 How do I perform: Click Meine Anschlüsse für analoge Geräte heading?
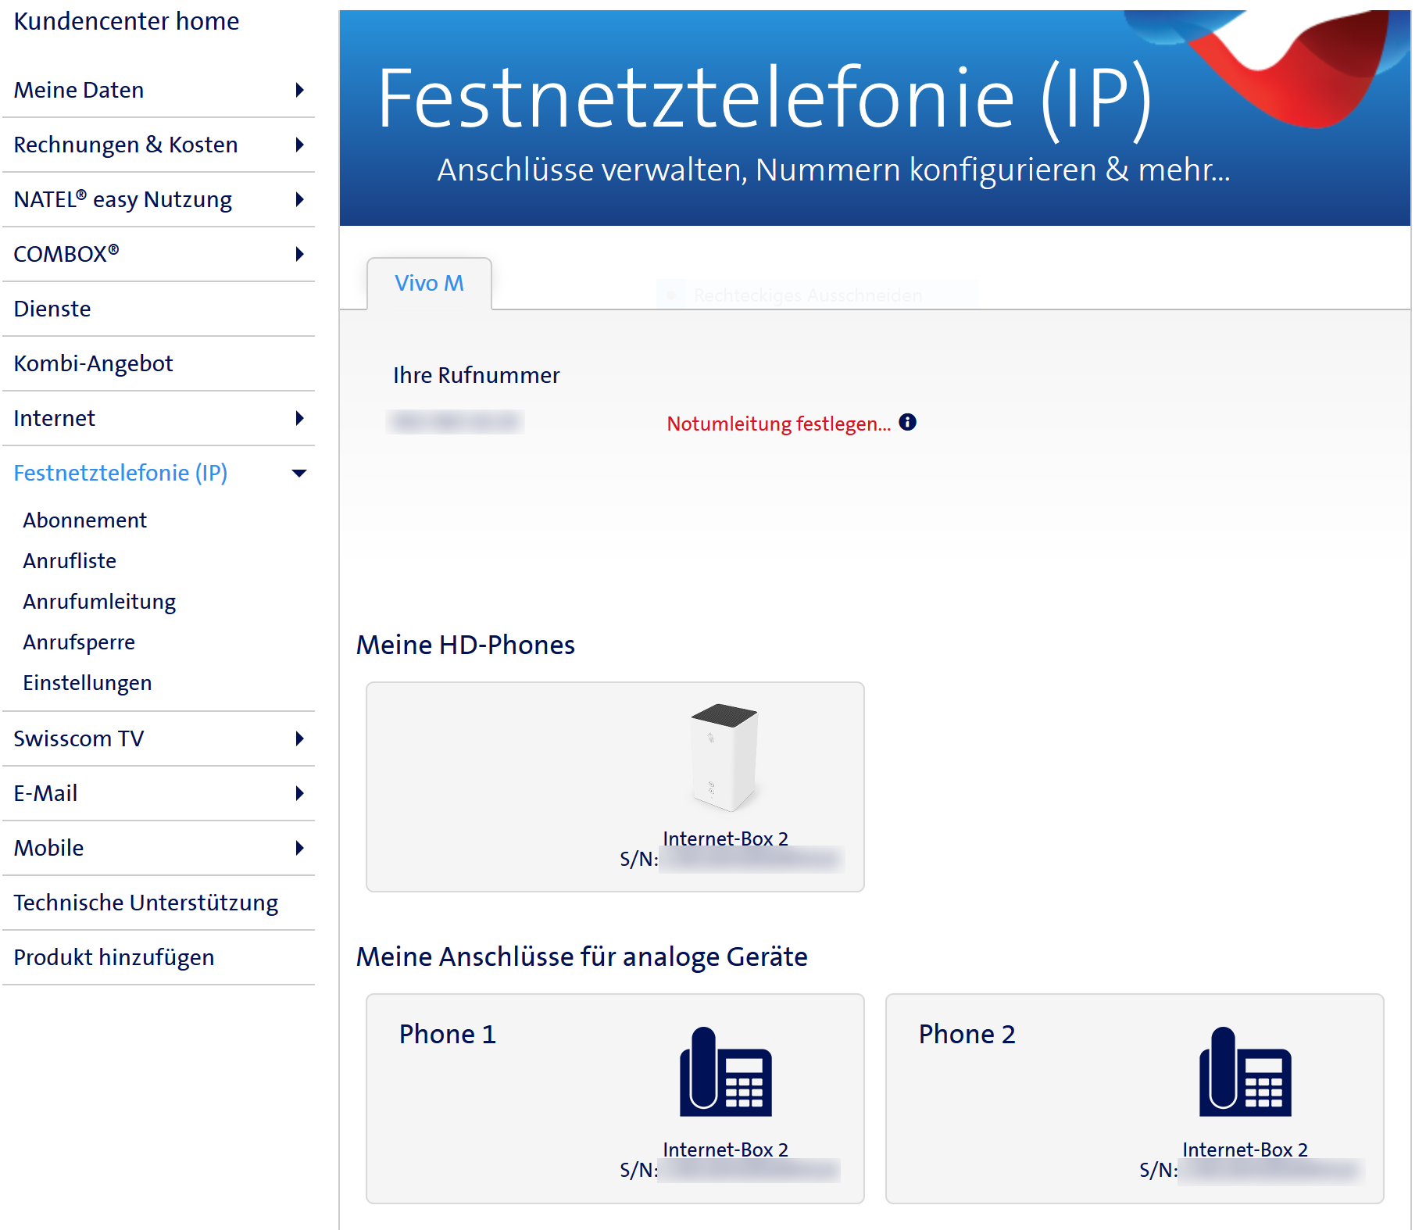tap(582, 956)
